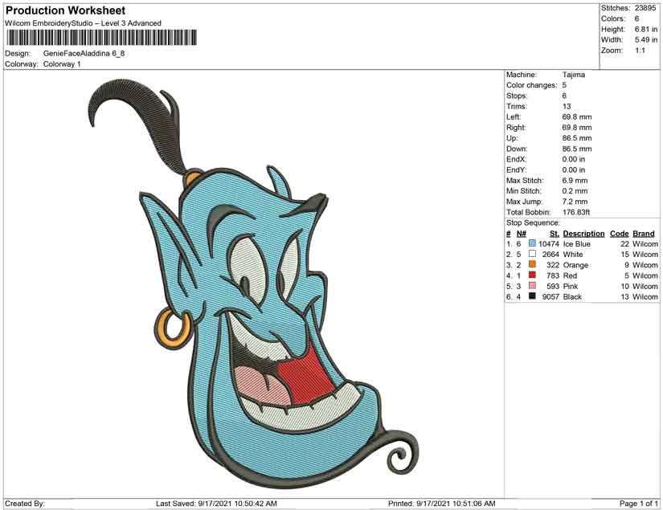
Task: Click the Production Worksheet title
Action: (64, 10)
